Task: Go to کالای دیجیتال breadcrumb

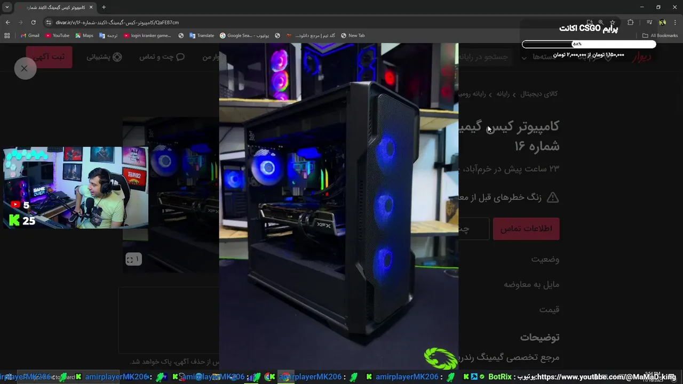Action: [x=539, y=94]
